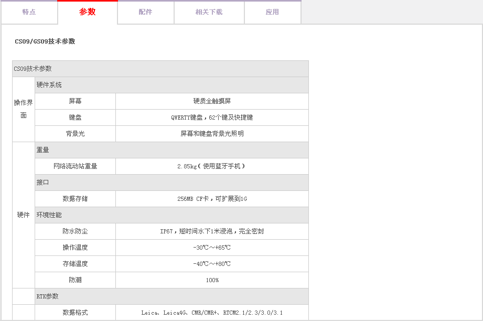Switch to the 特点 tab
This screenshot has height=321, width=483.
click(x=29, y=12)
